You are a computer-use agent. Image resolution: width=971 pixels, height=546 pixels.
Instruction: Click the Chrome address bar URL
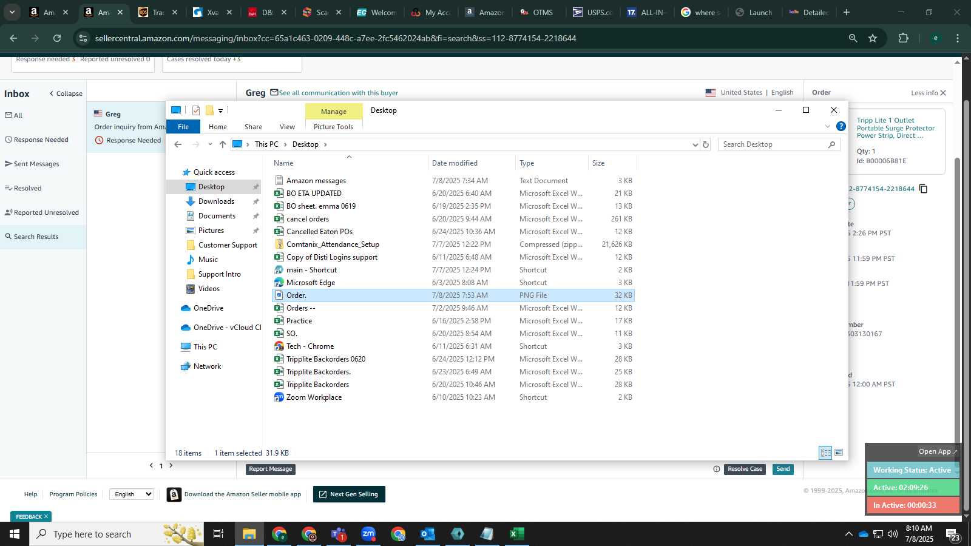336,38
